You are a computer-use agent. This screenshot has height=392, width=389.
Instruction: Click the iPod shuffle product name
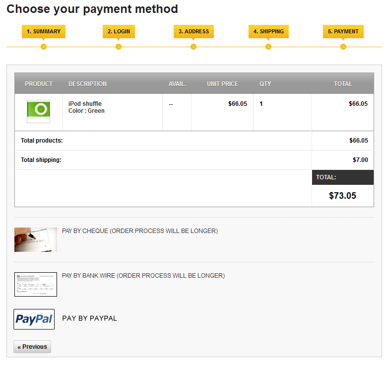click(85, 104)
